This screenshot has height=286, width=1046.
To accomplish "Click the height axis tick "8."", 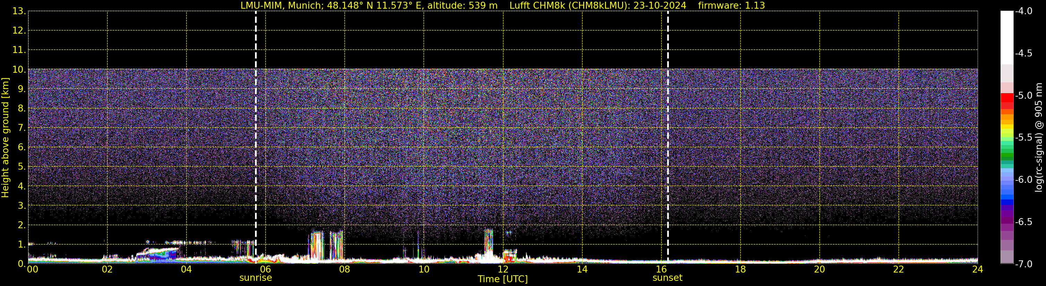I will click(x=22, y=109).
